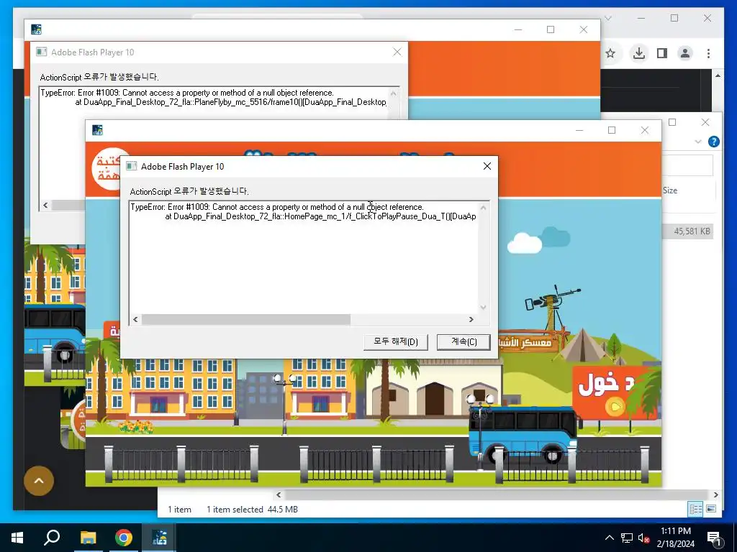The image size is (737, 552).
Task: Click the orange scroll-to-top chevron button
Action: pos(39,481)
